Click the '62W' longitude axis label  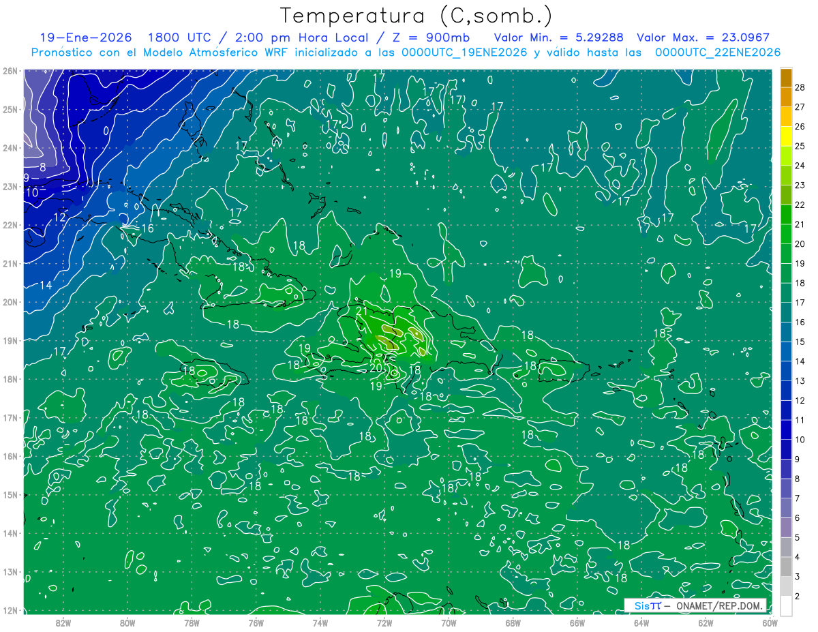(x=706, y=622)
